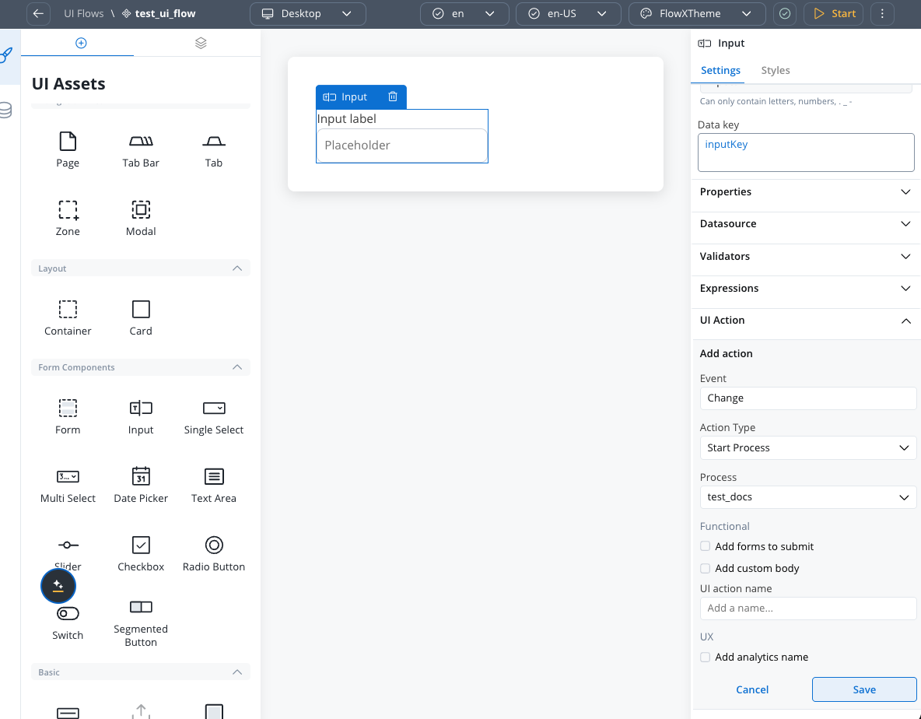Click the back arrow button

(x=38, y=13)
